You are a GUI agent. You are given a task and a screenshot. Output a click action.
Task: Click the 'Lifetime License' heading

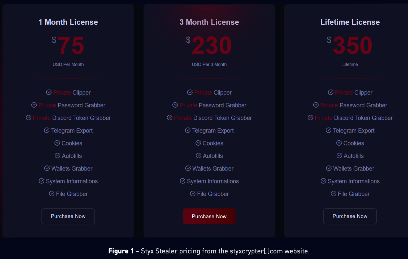350,22
